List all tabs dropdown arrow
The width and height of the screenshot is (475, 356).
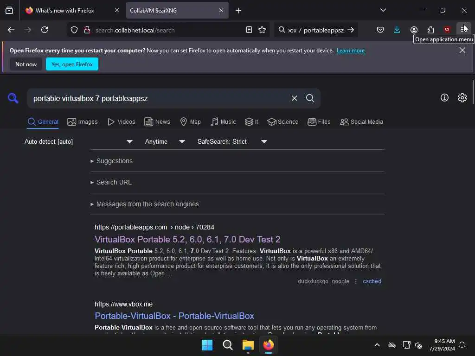(x=383, y=10)
